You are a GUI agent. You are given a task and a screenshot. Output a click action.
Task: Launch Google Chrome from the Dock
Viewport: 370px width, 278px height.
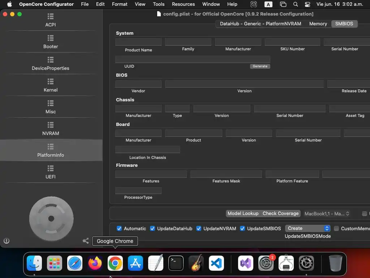(x=115, y=263)
